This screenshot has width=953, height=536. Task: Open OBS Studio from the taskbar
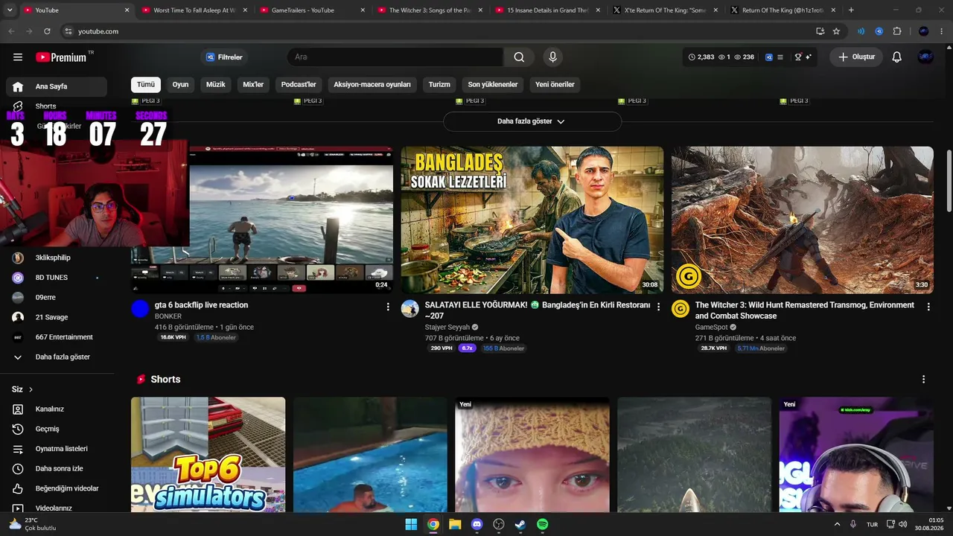[x=499, y=524]
